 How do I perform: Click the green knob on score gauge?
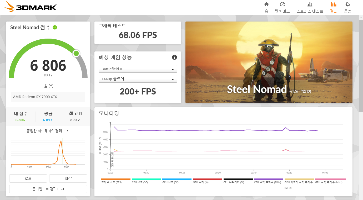[76, 54]
